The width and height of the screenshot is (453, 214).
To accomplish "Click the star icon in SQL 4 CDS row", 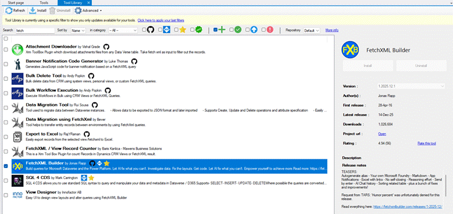I will [91, 177].
